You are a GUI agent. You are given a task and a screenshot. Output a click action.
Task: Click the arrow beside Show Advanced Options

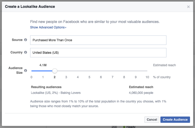pos(66,28)
